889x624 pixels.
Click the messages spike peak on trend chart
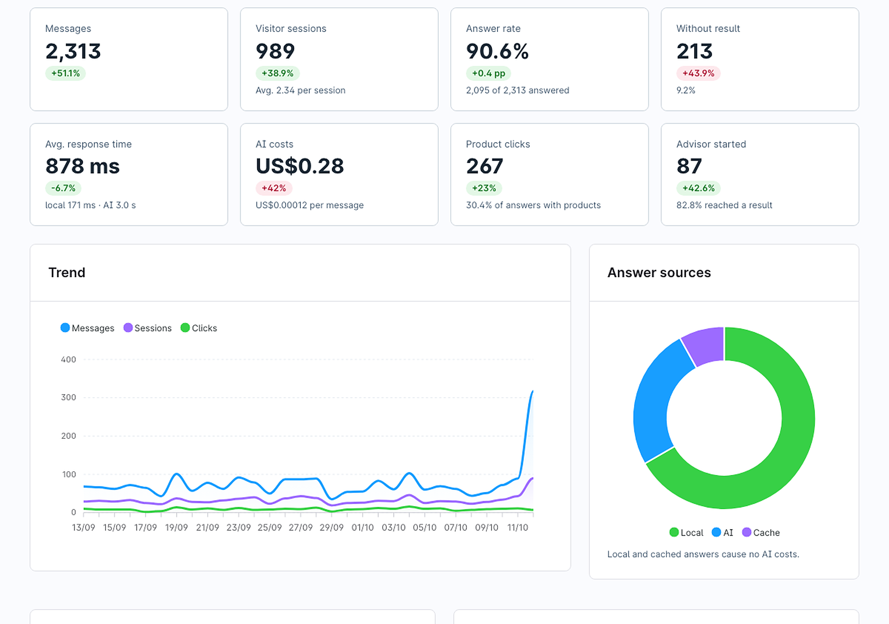[x=533, y=392]
